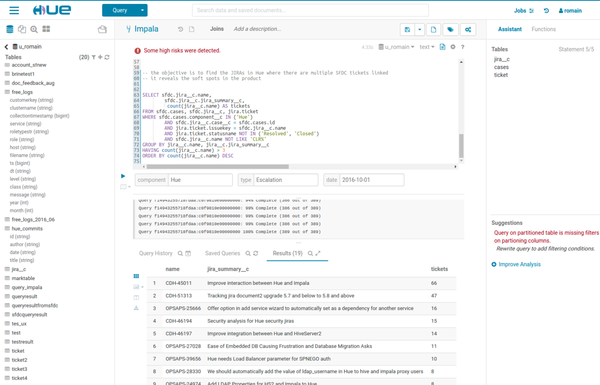This screenshot has height=385, width=600.
Task: Click the Hue logo
Action: point(52,10)
